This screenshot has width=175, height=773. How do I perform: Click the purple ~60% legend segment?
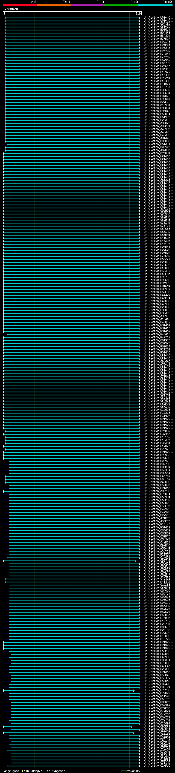coord(88,5)
